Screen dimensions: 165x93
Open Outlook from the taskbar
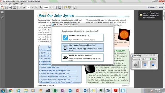tap(70, 91)
